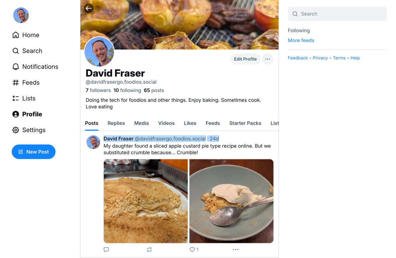The image size is (396, 258).
Task: Click the Edit Profile button
Action: [245, 59]
